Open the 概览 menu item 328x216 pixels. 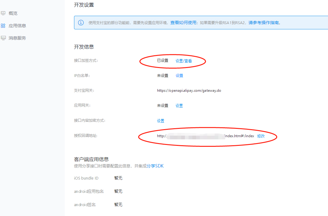pos(13,13)
